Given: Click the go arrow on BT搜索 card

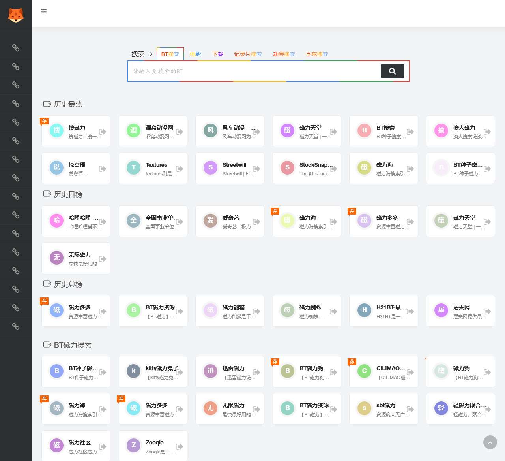Looking at the screenshot, I should tap(410, 132).
